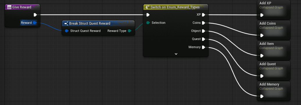
Task: Select the Give Reward node title
Action: pos(22,7)
